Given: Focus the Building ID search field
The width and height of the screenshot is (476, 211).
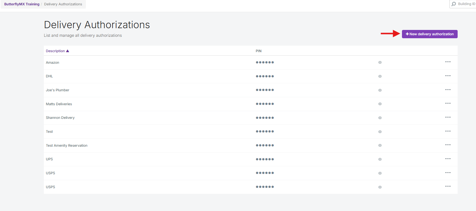Looking at the screenshot, I should click(x=466, y=4).
